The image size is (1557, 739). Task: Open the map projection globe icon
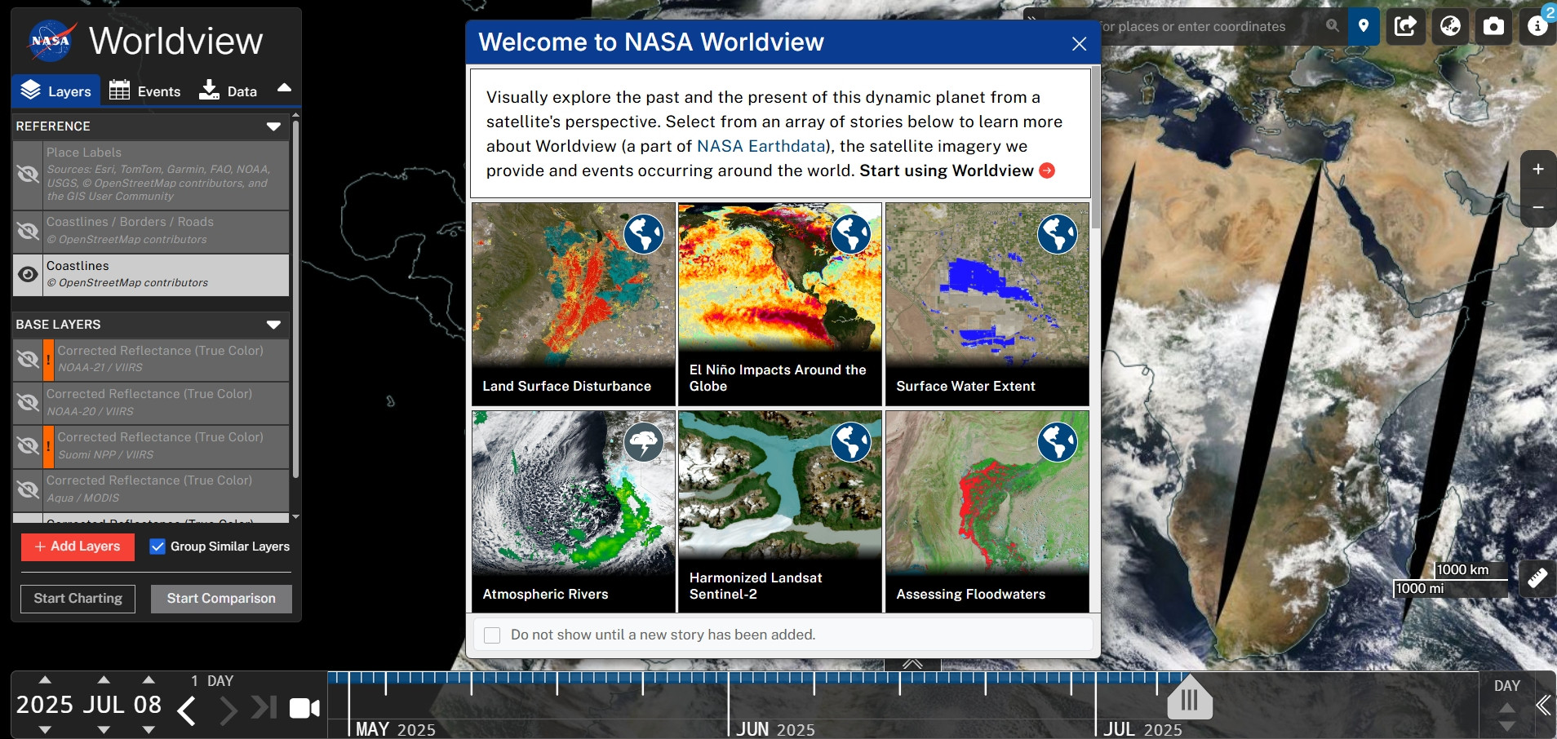point(1449,26)
